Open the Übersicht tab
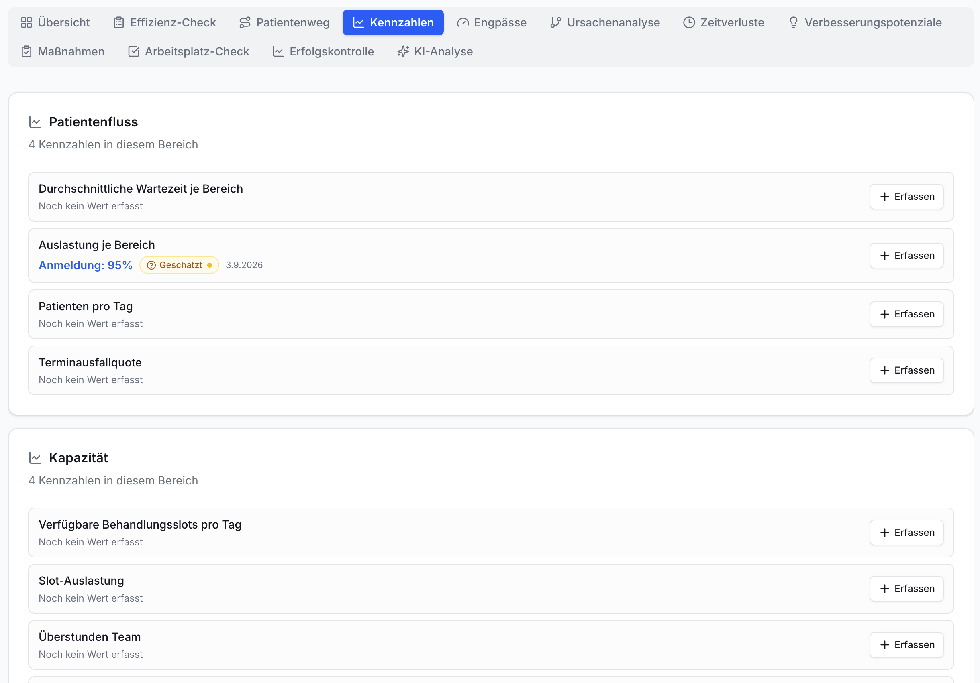 (55, 22)
